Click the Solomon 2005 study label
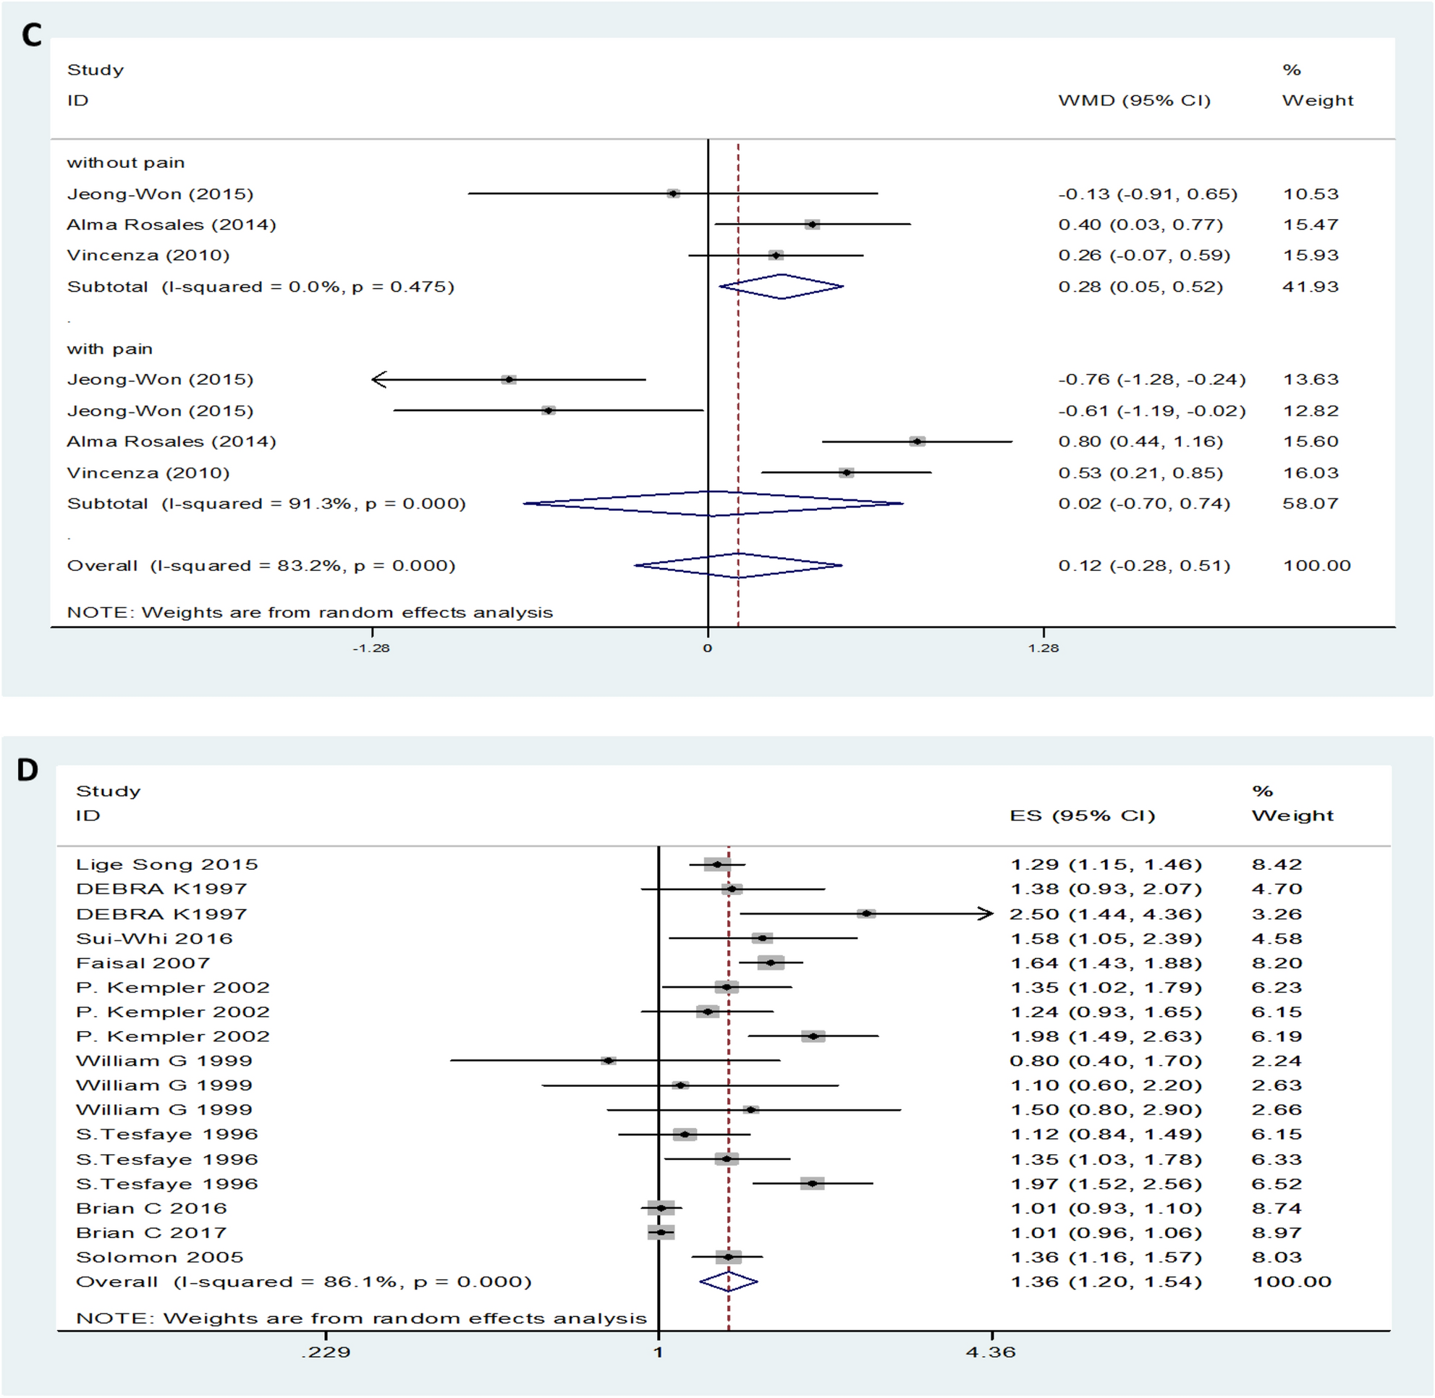The width and height of the screenshot is (1435, 1398). [x=159, y=1257]
